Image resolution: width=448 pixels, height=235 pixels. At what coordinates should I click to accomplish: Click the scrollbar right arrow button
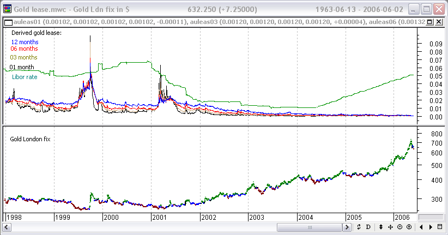pos(347,227)
